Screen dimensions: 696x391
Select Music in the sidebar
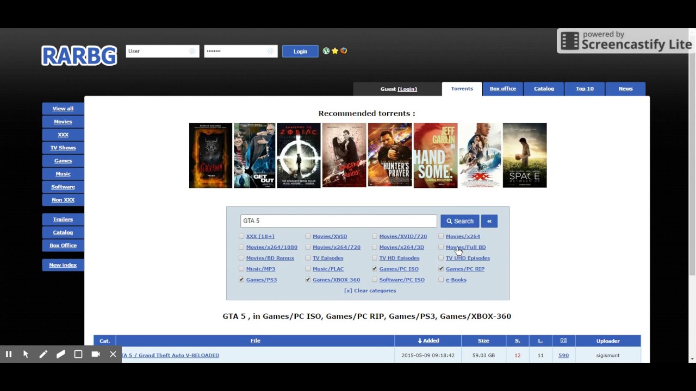(x=63, y=174)
